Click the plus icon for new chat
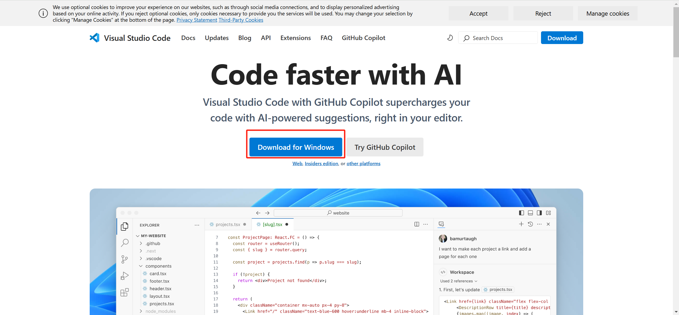679x315 pixels. (x=521, y=224)
